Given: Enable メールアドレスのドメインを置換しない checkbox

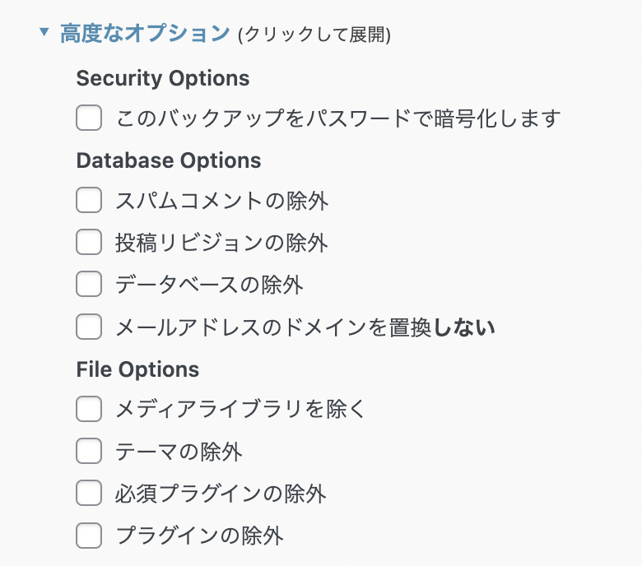Looking at the screenshot, I should pyautogui.click(x=89, y=327).
